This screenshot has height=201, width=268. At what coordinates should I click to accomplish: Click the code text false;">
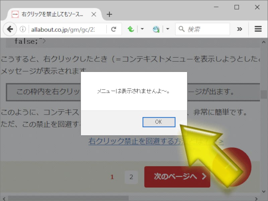tap(30, 41)
